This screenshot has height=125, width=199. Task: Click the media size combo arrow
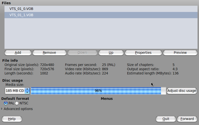pyautogui.click(x=27, y=91)
